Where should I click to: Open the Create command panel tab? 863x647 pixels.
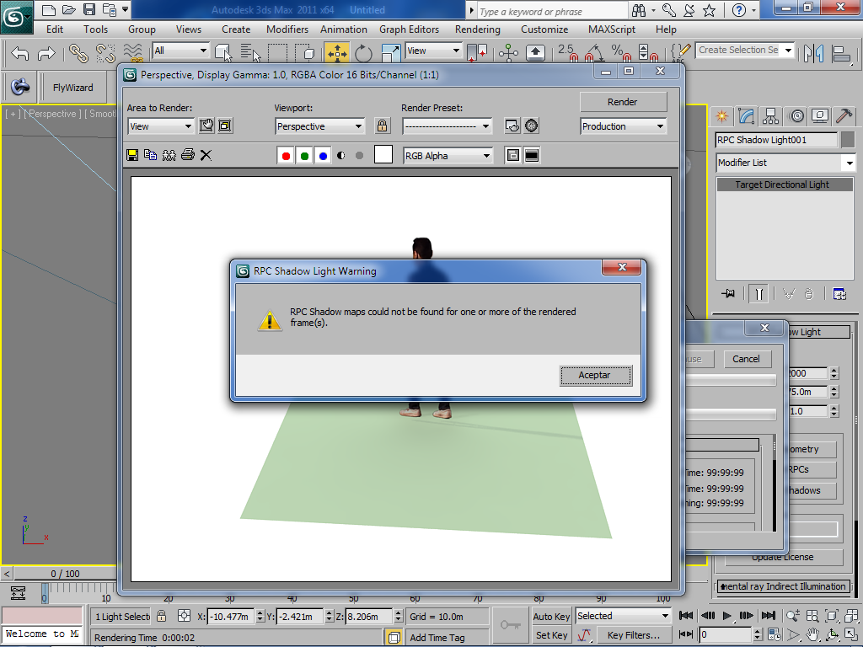click(x=721, y=116)
